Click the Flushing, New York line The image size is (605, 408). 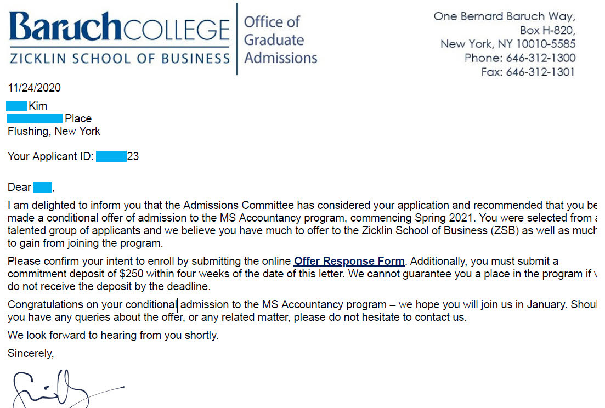click(x=54, y=132)
